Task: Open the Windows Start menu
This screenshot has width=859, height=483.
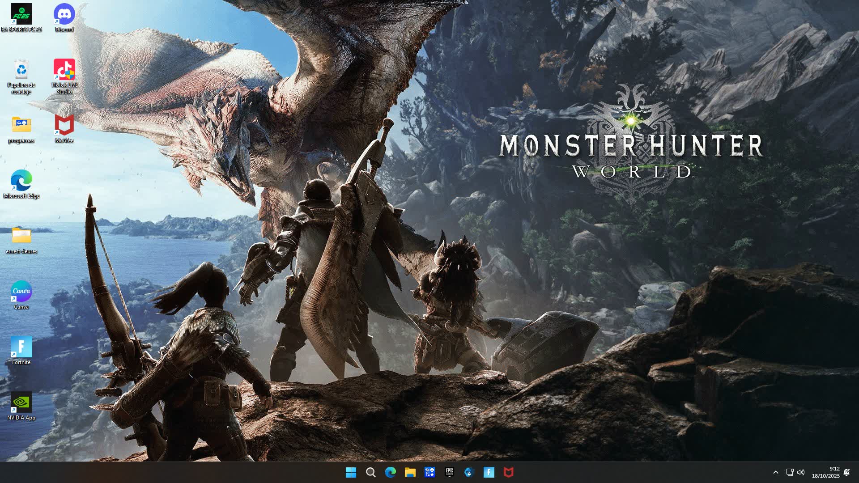Action: click(351, 472)
